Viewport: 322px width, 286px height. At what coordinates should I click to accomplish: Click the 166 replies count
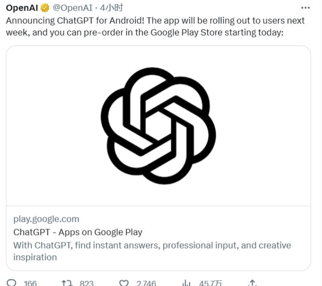tap(31, 283)
